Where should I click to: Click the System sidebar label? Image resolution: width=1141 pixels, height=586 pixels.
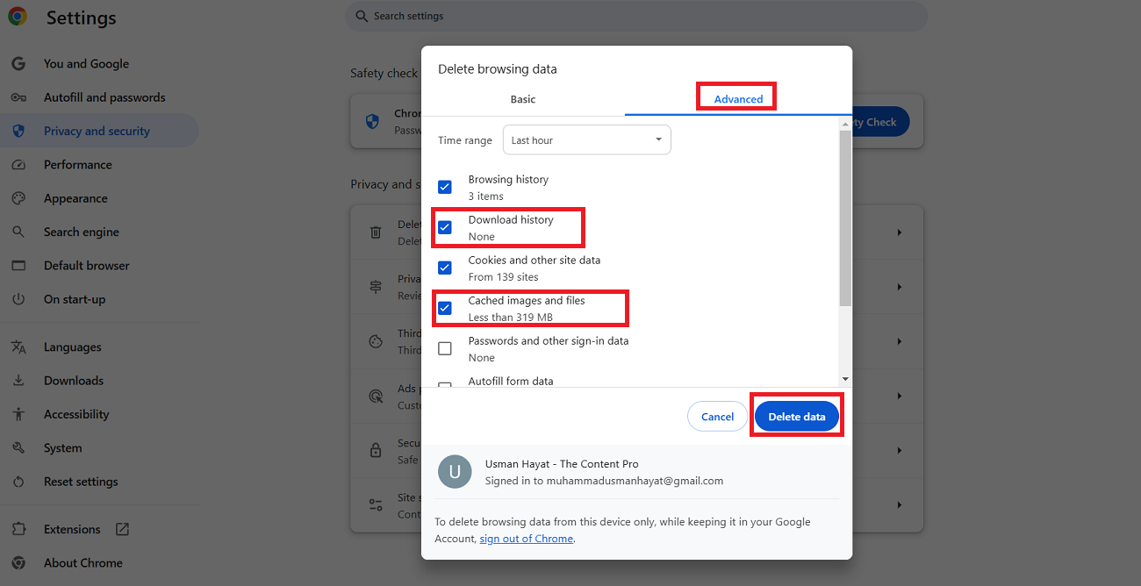(63, 448)
